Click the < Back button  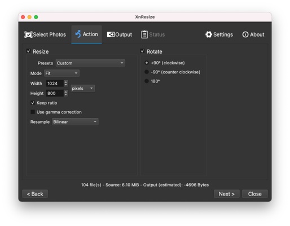pyautogui.click(x=35, y=194)
